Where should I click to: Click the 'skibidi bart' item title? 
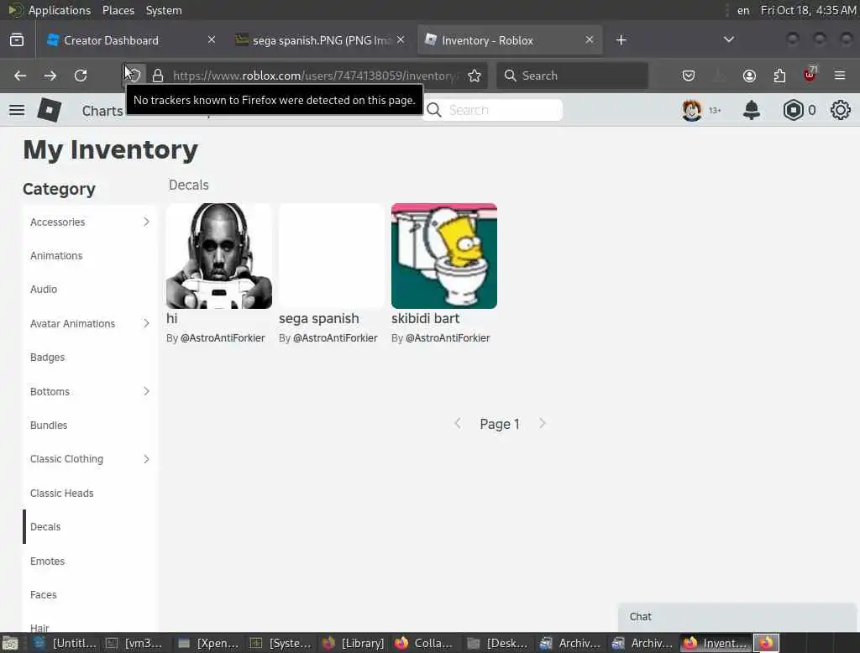(x=426, y=319)
